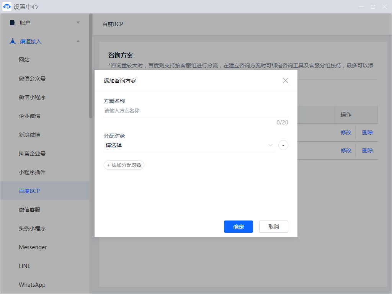Select 新浪微博 sidebar item

29,135
